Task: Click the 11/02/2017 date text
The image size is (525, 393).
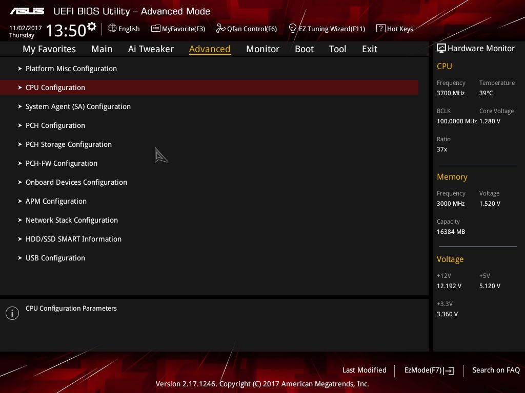Action: [26, 28]
